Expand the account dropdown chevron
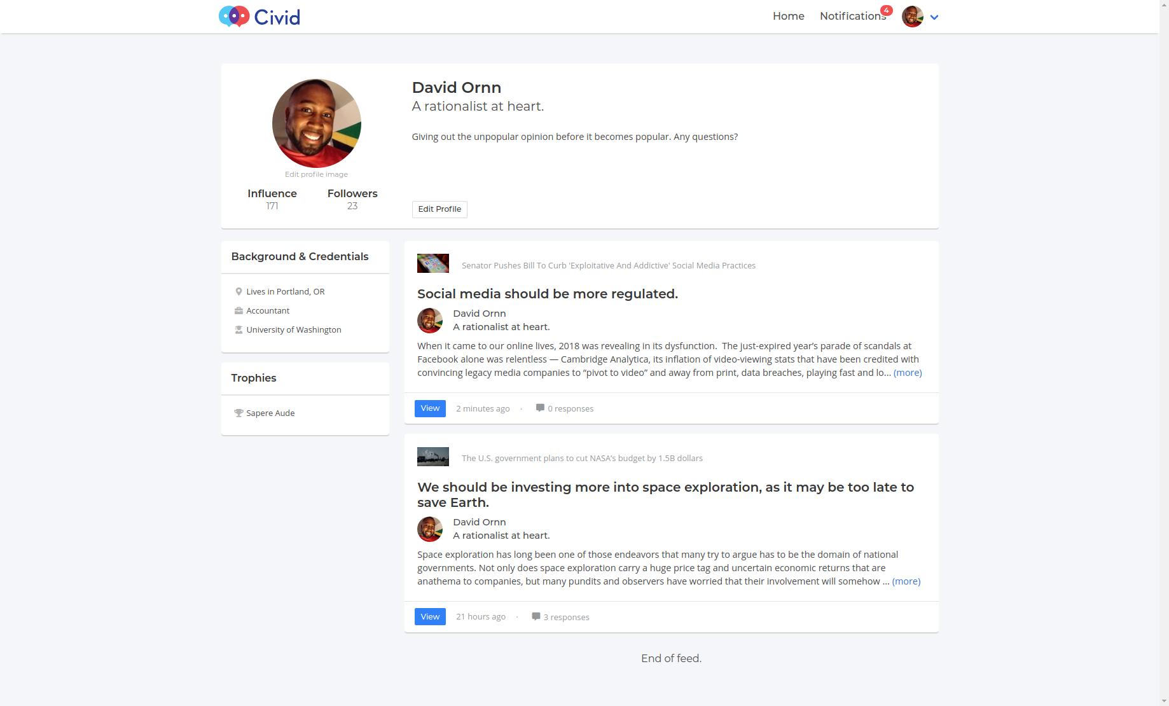 [x=934, y=17]
